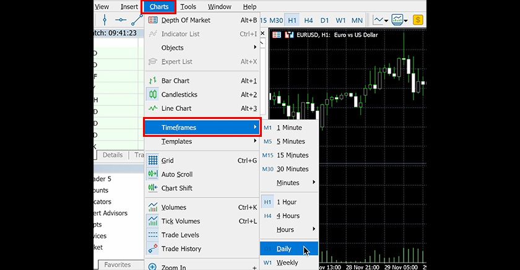
Task: Select the Daily timeframe
Action: pyautogui.click(x=284, y=249)
